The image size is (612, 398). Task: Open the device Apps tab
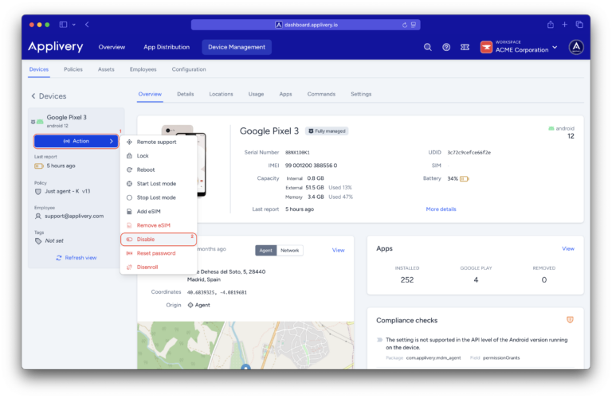click(286, 94)
